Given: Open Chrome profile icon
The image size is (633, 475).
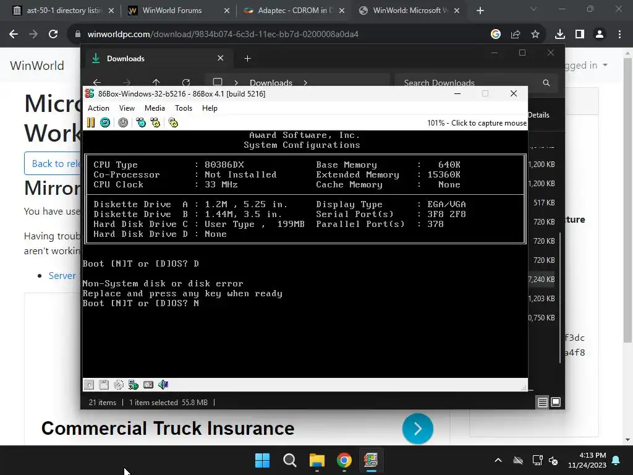Looking at the screenshot, I should (x=600, y=35).
